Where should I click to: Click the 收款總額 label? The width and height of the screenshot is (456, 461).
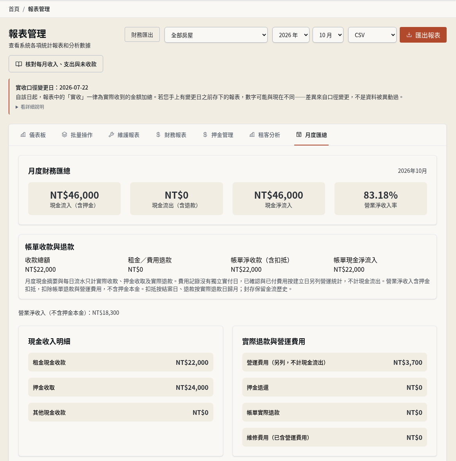coord(38,260)
